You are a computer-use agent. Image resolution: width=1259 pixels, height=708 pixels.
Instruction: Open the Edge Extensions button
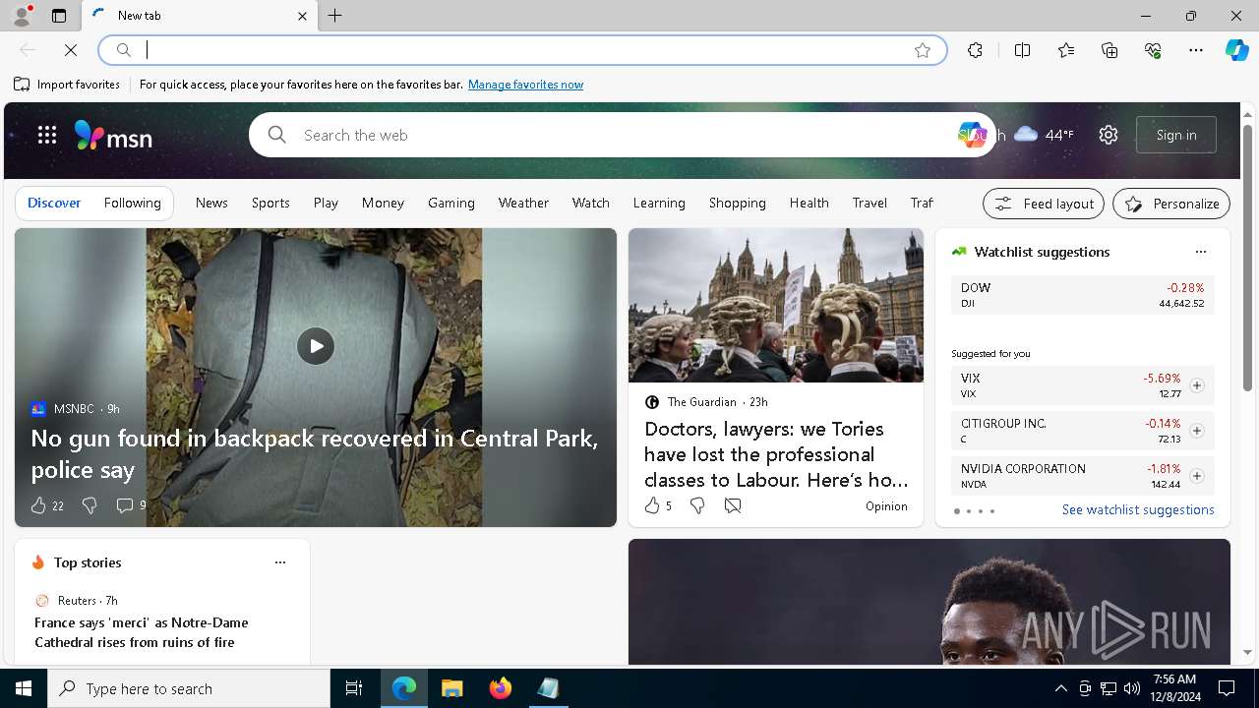point(975,50)
